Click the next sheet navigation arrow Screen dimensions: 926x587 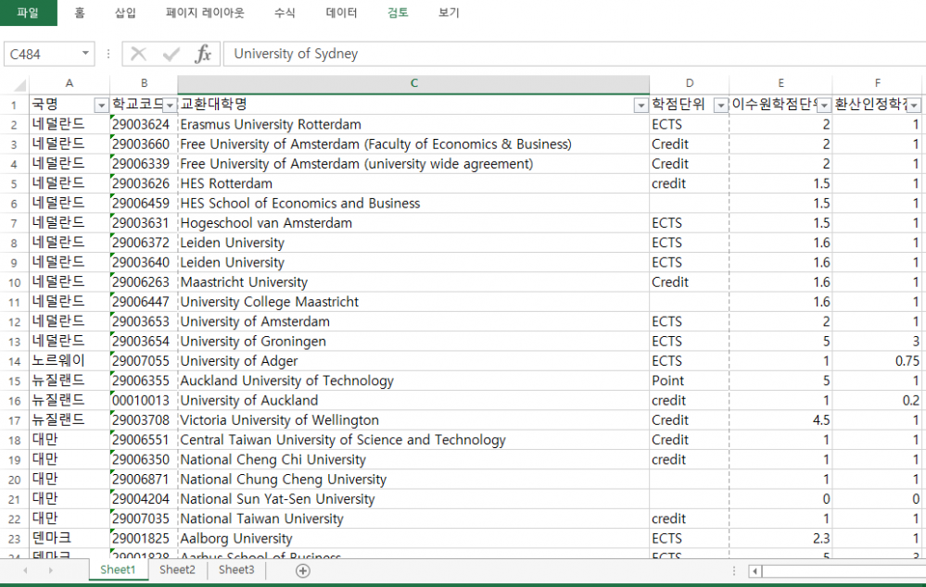point(50,570)
